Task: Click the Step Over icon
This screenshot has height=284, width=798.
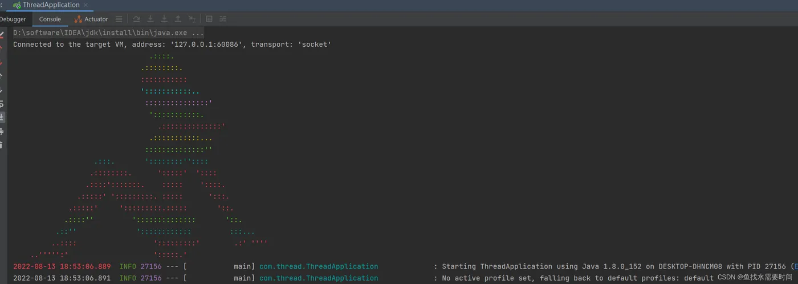Action: point(137,19)
